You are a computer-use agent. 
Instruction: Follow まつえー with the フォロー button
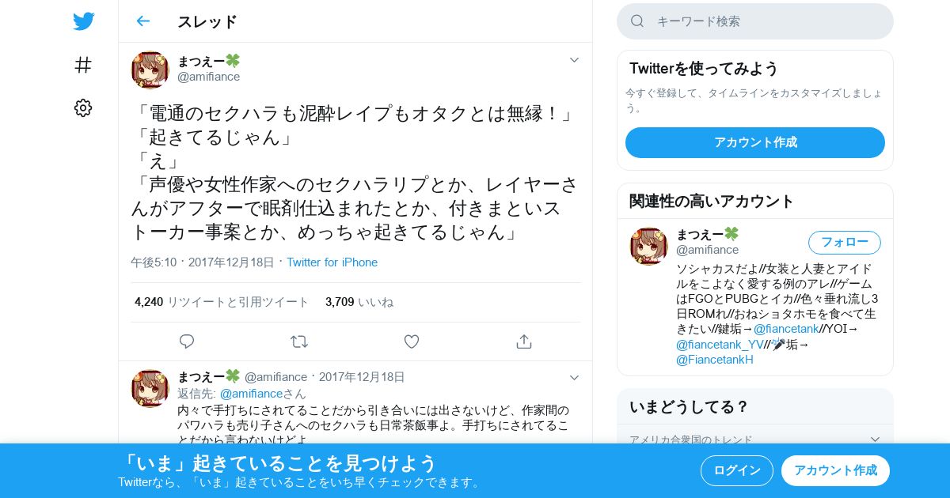(x=845, y=242)
